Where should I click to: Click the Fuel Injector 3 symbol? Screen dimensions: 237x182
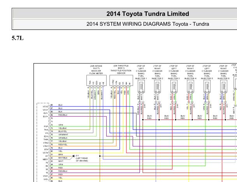click(x=174, y=86)
